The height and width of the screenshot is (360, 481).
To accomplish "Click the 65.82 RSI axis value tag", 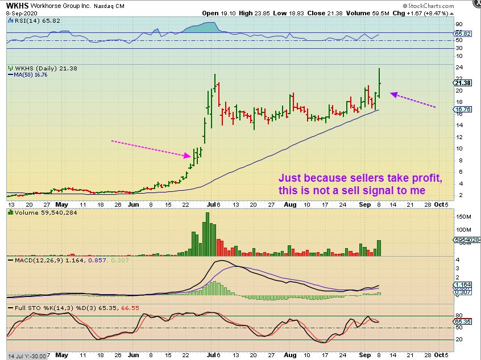I will 463,34.
